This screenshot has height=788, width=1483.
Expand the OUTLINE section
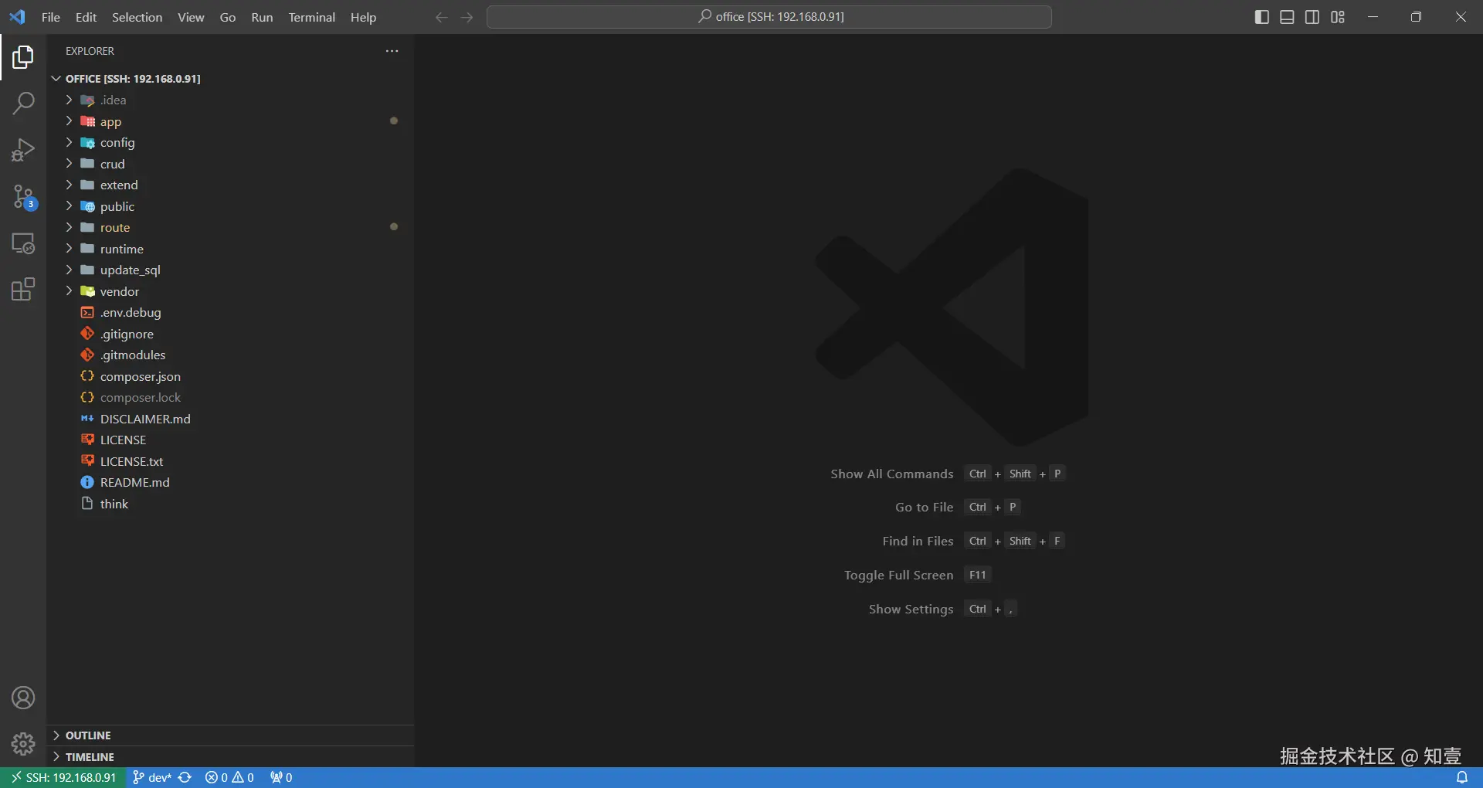pos(230,735)
